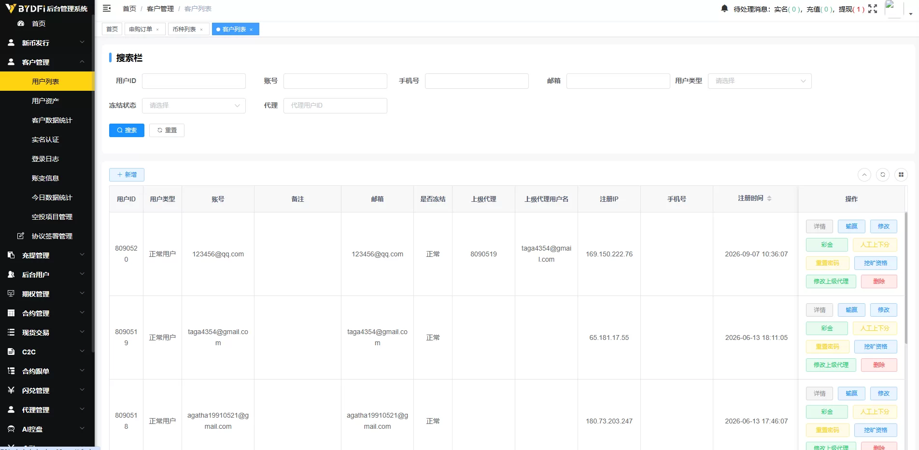Image resolution: width=919 pixels, height=450 pixels.
Task: Click the 合约跟单 icon
Action: coord(11,371)
